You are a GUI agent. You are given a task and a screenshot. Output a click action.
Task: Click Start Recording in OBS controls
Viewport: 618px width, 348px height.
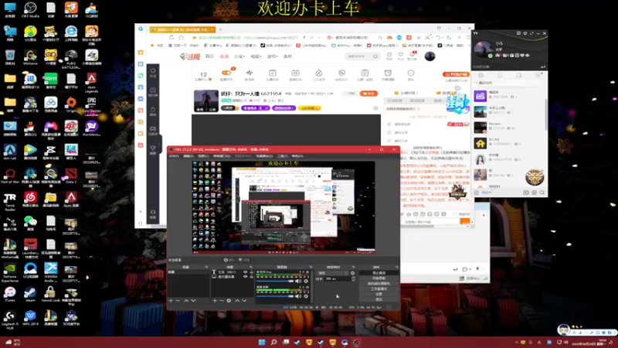click(x=379, y=278)
